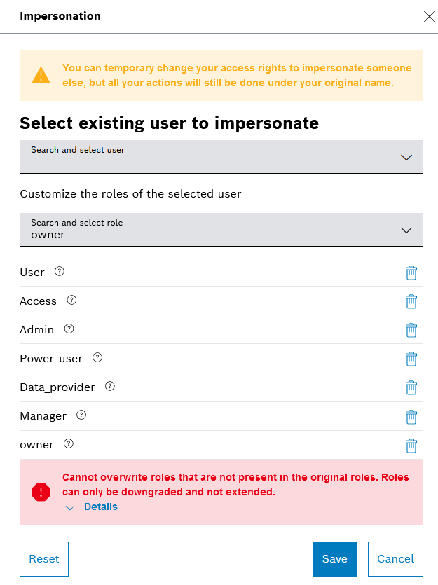The width and height of the screenshot is (438, 585).
Task: Open help info icon next to Access
Action: (71, 301)
